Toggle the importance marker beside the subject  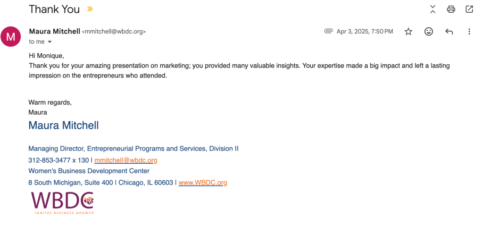pyautogui.click(x=90, y=9)
